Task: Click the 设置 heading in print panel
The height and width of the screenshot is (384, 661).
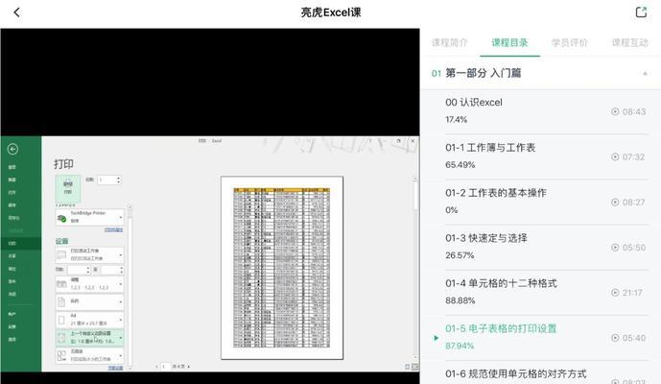Action: tap(62, 241)
